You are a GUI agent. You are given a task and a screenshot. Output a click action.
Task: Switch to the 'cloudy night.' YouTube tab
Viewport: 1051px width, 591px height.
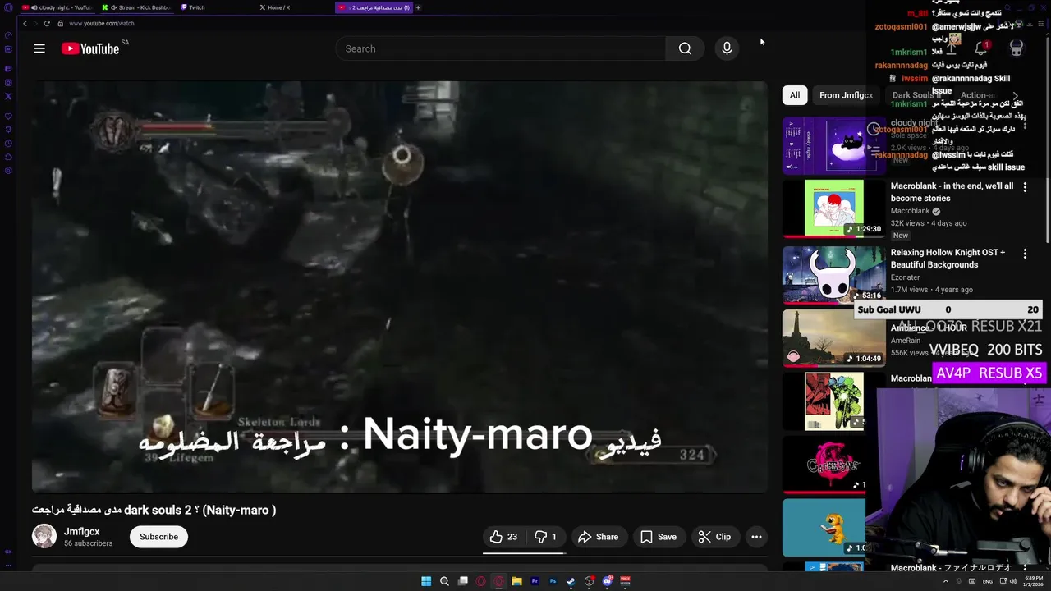57,7
